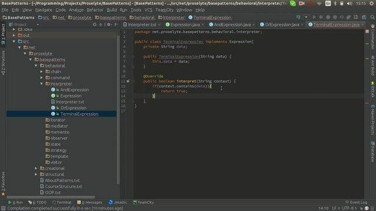Click the Search Everywhere magnifier icon
Viewport: 376px width, 211px height.
(372, 17)
